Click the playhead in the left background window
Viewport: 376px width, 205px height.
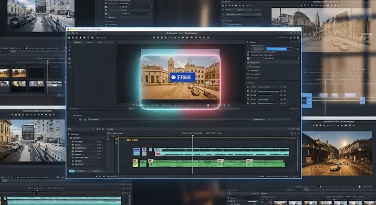pyautogui.click(x=48, y=77)
